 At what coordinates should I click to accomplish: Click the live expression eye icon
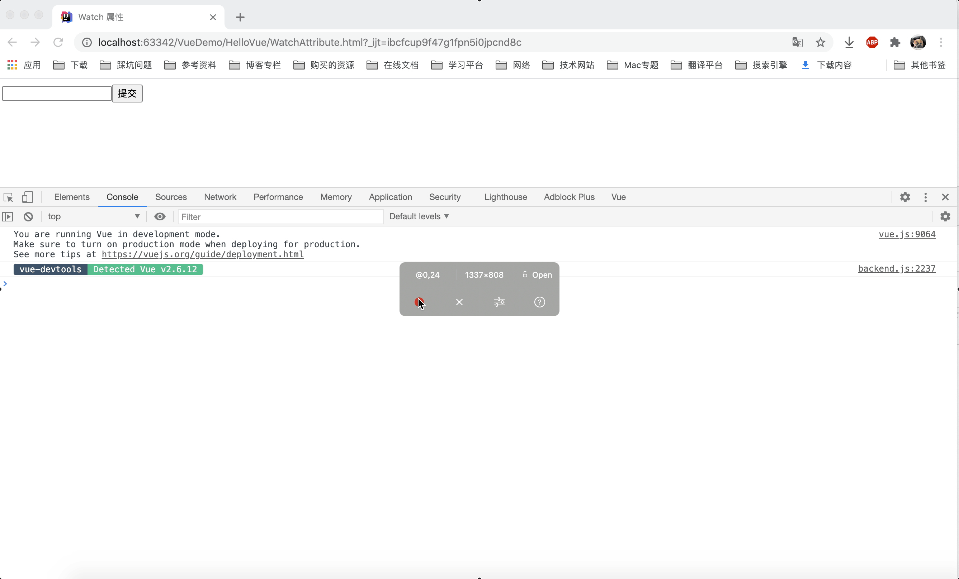[x=160, y=217]
